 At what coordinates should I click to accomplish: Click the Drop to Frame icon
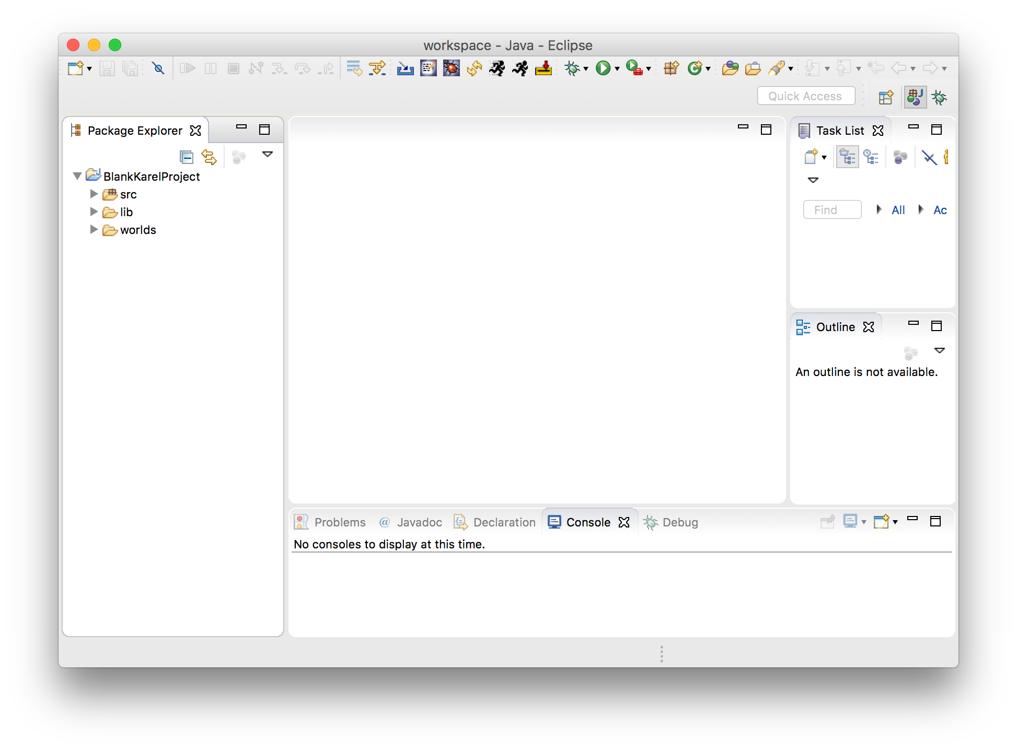tap(354, 68)
